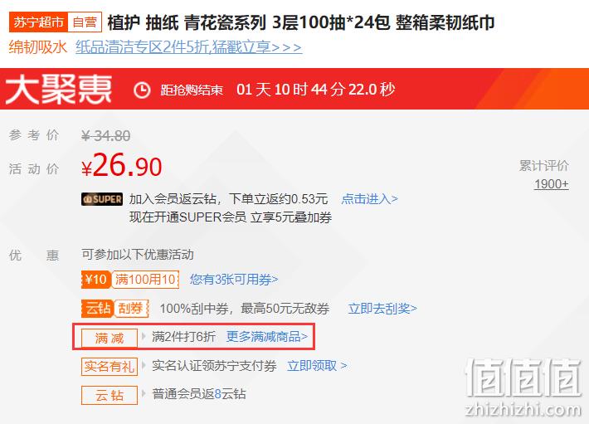Click the 云钻 tag in bottom row
This screenshot has height=424, width=589.
(x=110, y=395)
